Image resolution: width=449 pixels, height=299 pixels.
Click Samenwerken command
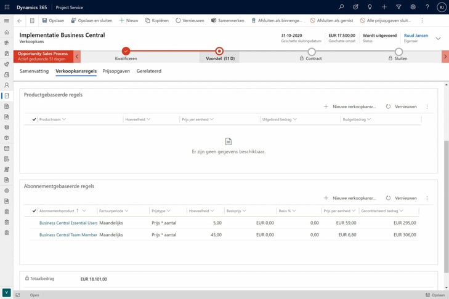pyautogui.click(x=228, y=20)
